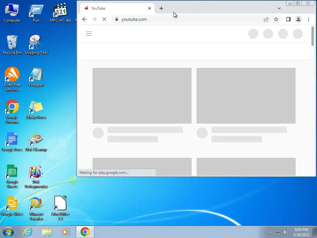
Task: Select the Notepad desktop shortcut
Action: click(36, 77)
